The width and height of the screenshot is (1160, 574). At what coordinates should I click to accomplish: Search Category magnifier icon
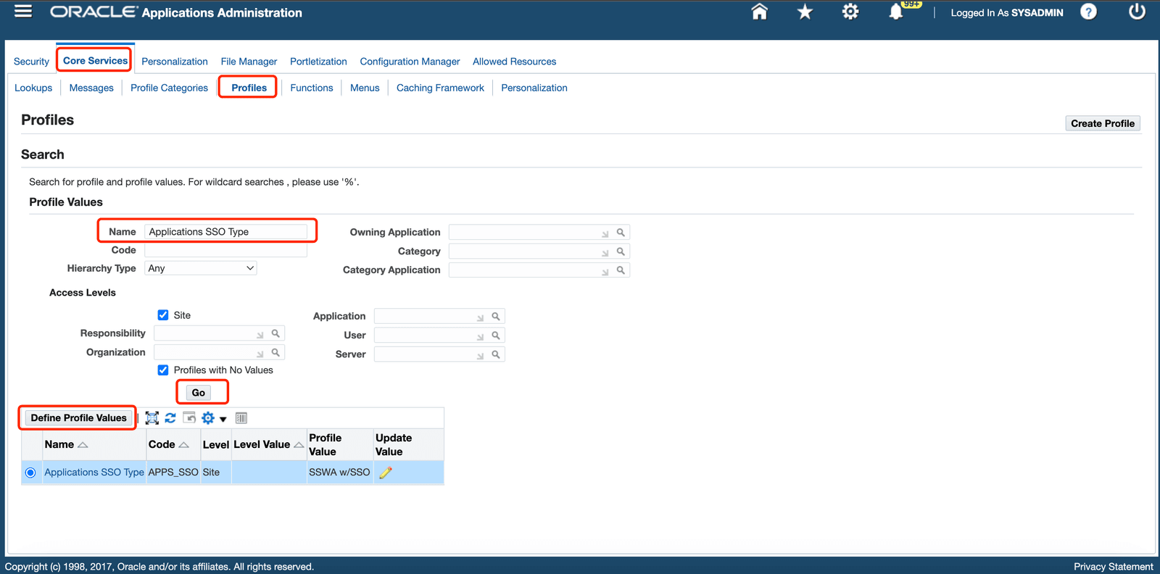pyautogui.click(x=621, y=251)
